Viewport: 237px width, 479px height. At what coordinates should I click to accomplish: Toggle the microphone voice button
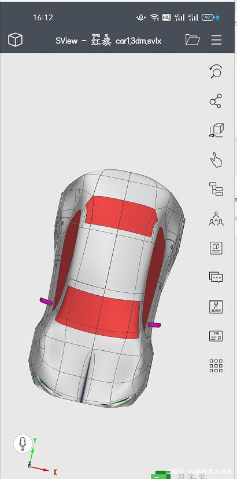(x=23, y=443)
